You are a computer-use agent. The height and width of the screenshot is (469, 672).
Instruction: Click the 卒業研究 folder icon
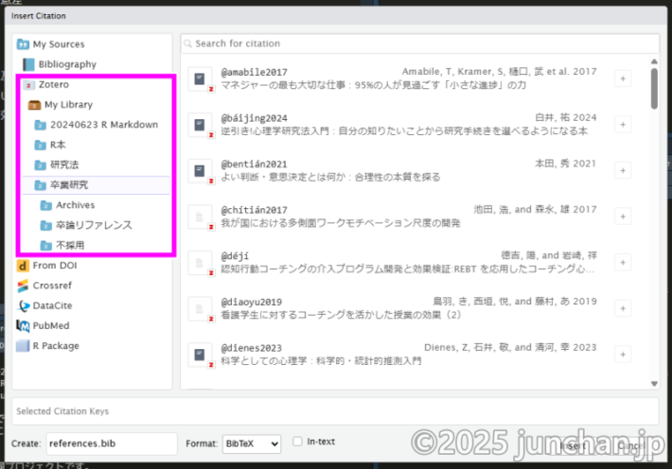(40, 185)
